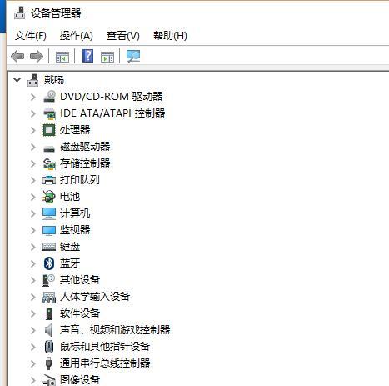The image size is (389, 386).
Task: Expand the 键盘 category chevron
Action: (32, 247)
